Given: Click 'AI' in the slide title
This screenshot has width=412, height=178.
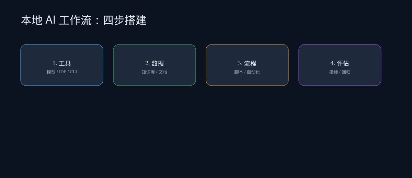Looking at the screenshot, I should tap(50, 20).
